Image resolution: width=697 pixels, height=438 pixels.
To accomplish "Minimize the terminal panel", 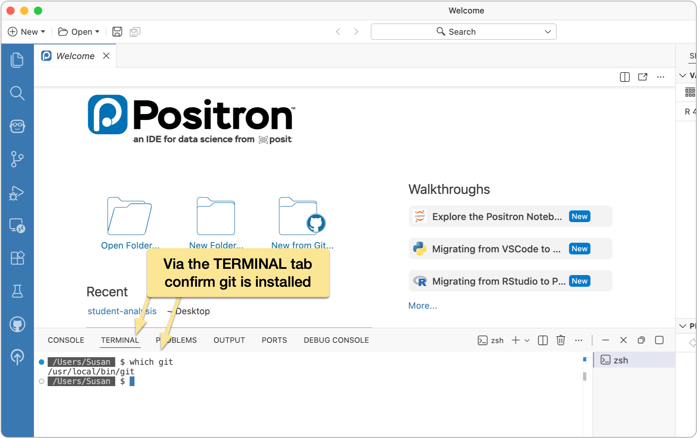I will (605, 340).
